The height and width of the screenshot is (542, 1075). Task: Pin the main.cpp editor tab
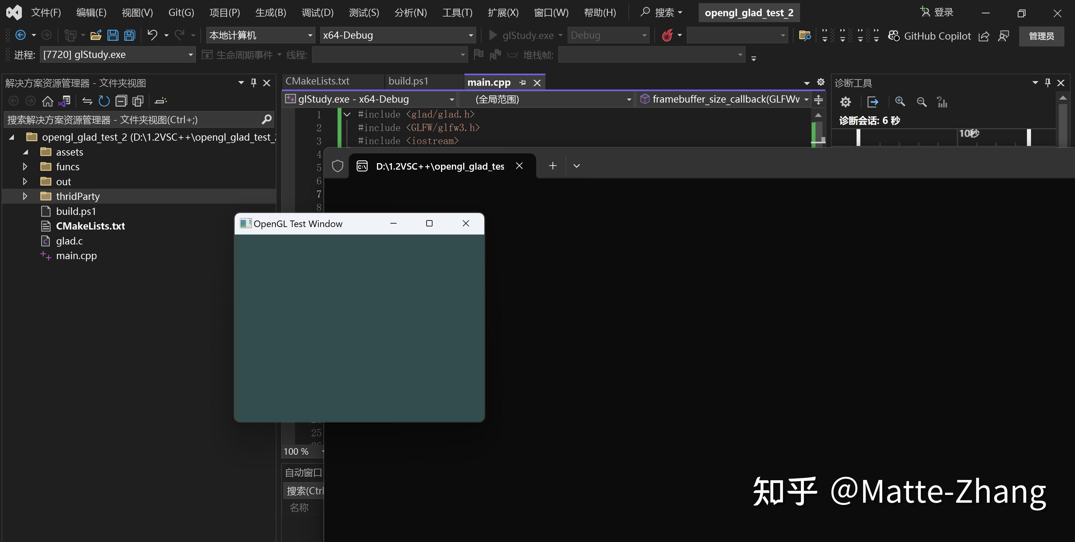(522, 82)
